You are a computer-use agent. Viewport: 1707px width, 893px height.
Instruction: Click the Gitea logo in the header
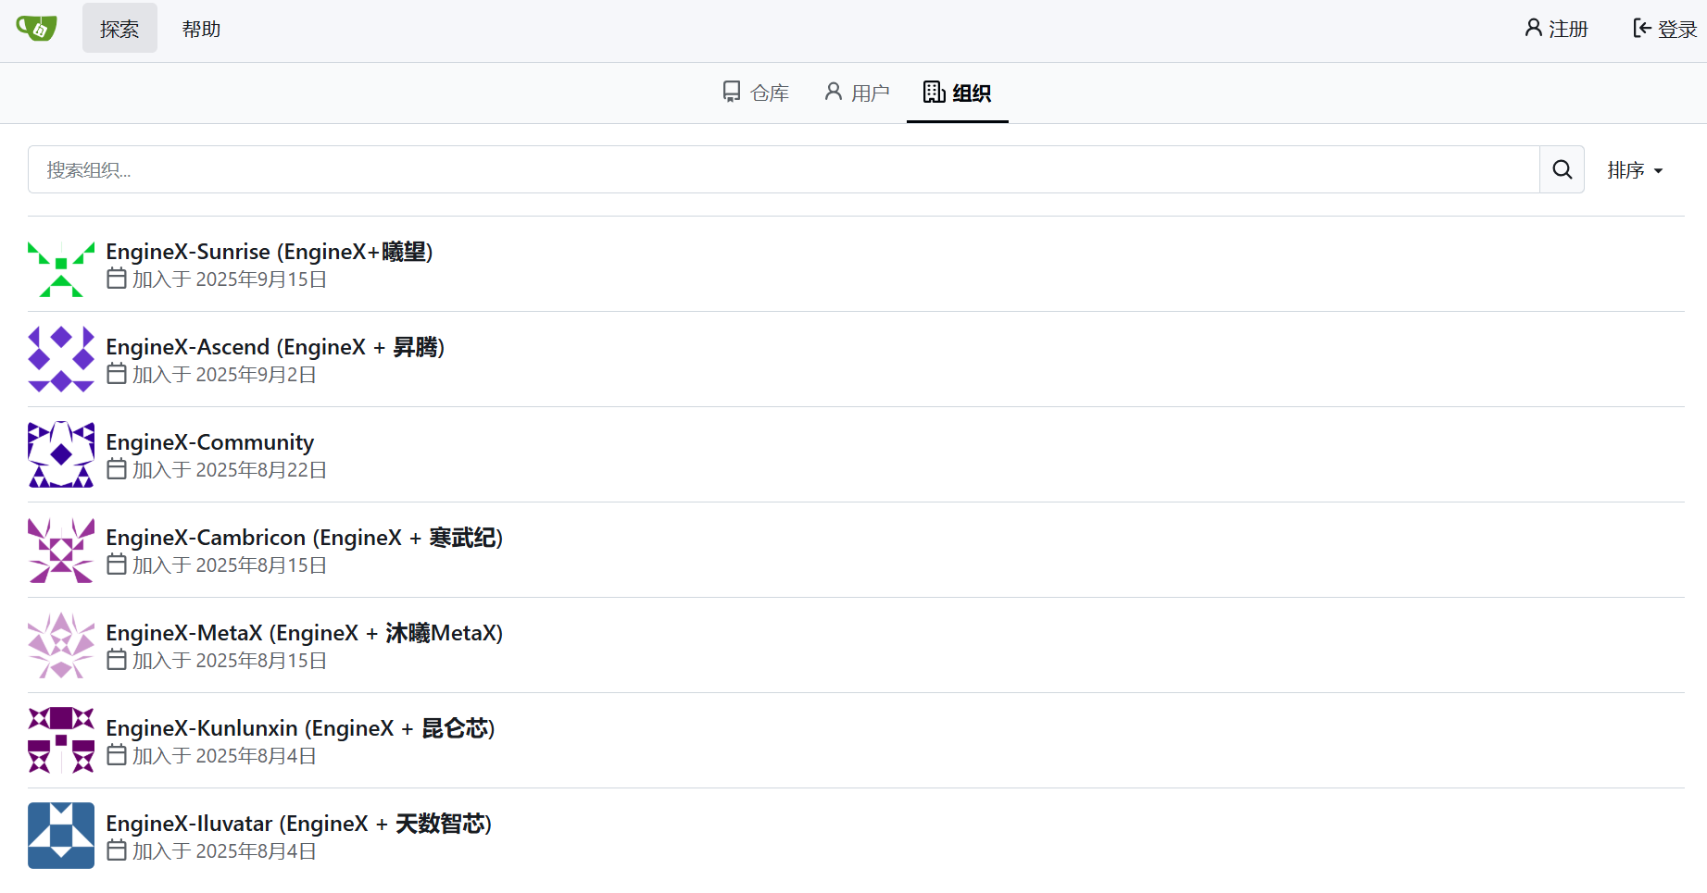pyautogui.click(x=37, y=29)
